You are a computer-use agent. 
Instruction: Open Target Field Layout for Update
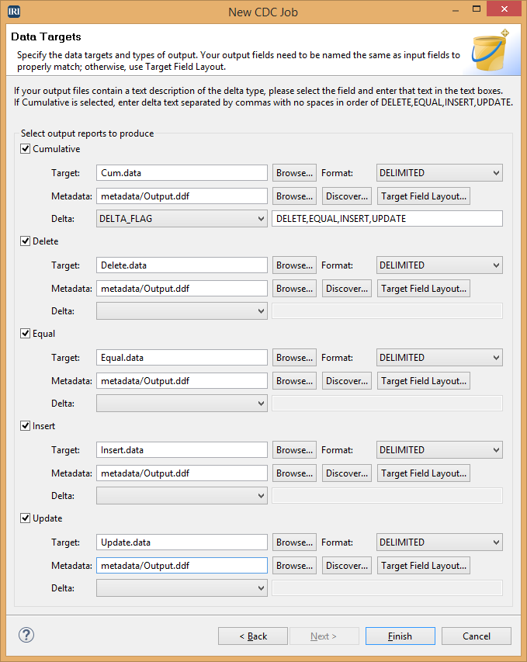(424, 566)
